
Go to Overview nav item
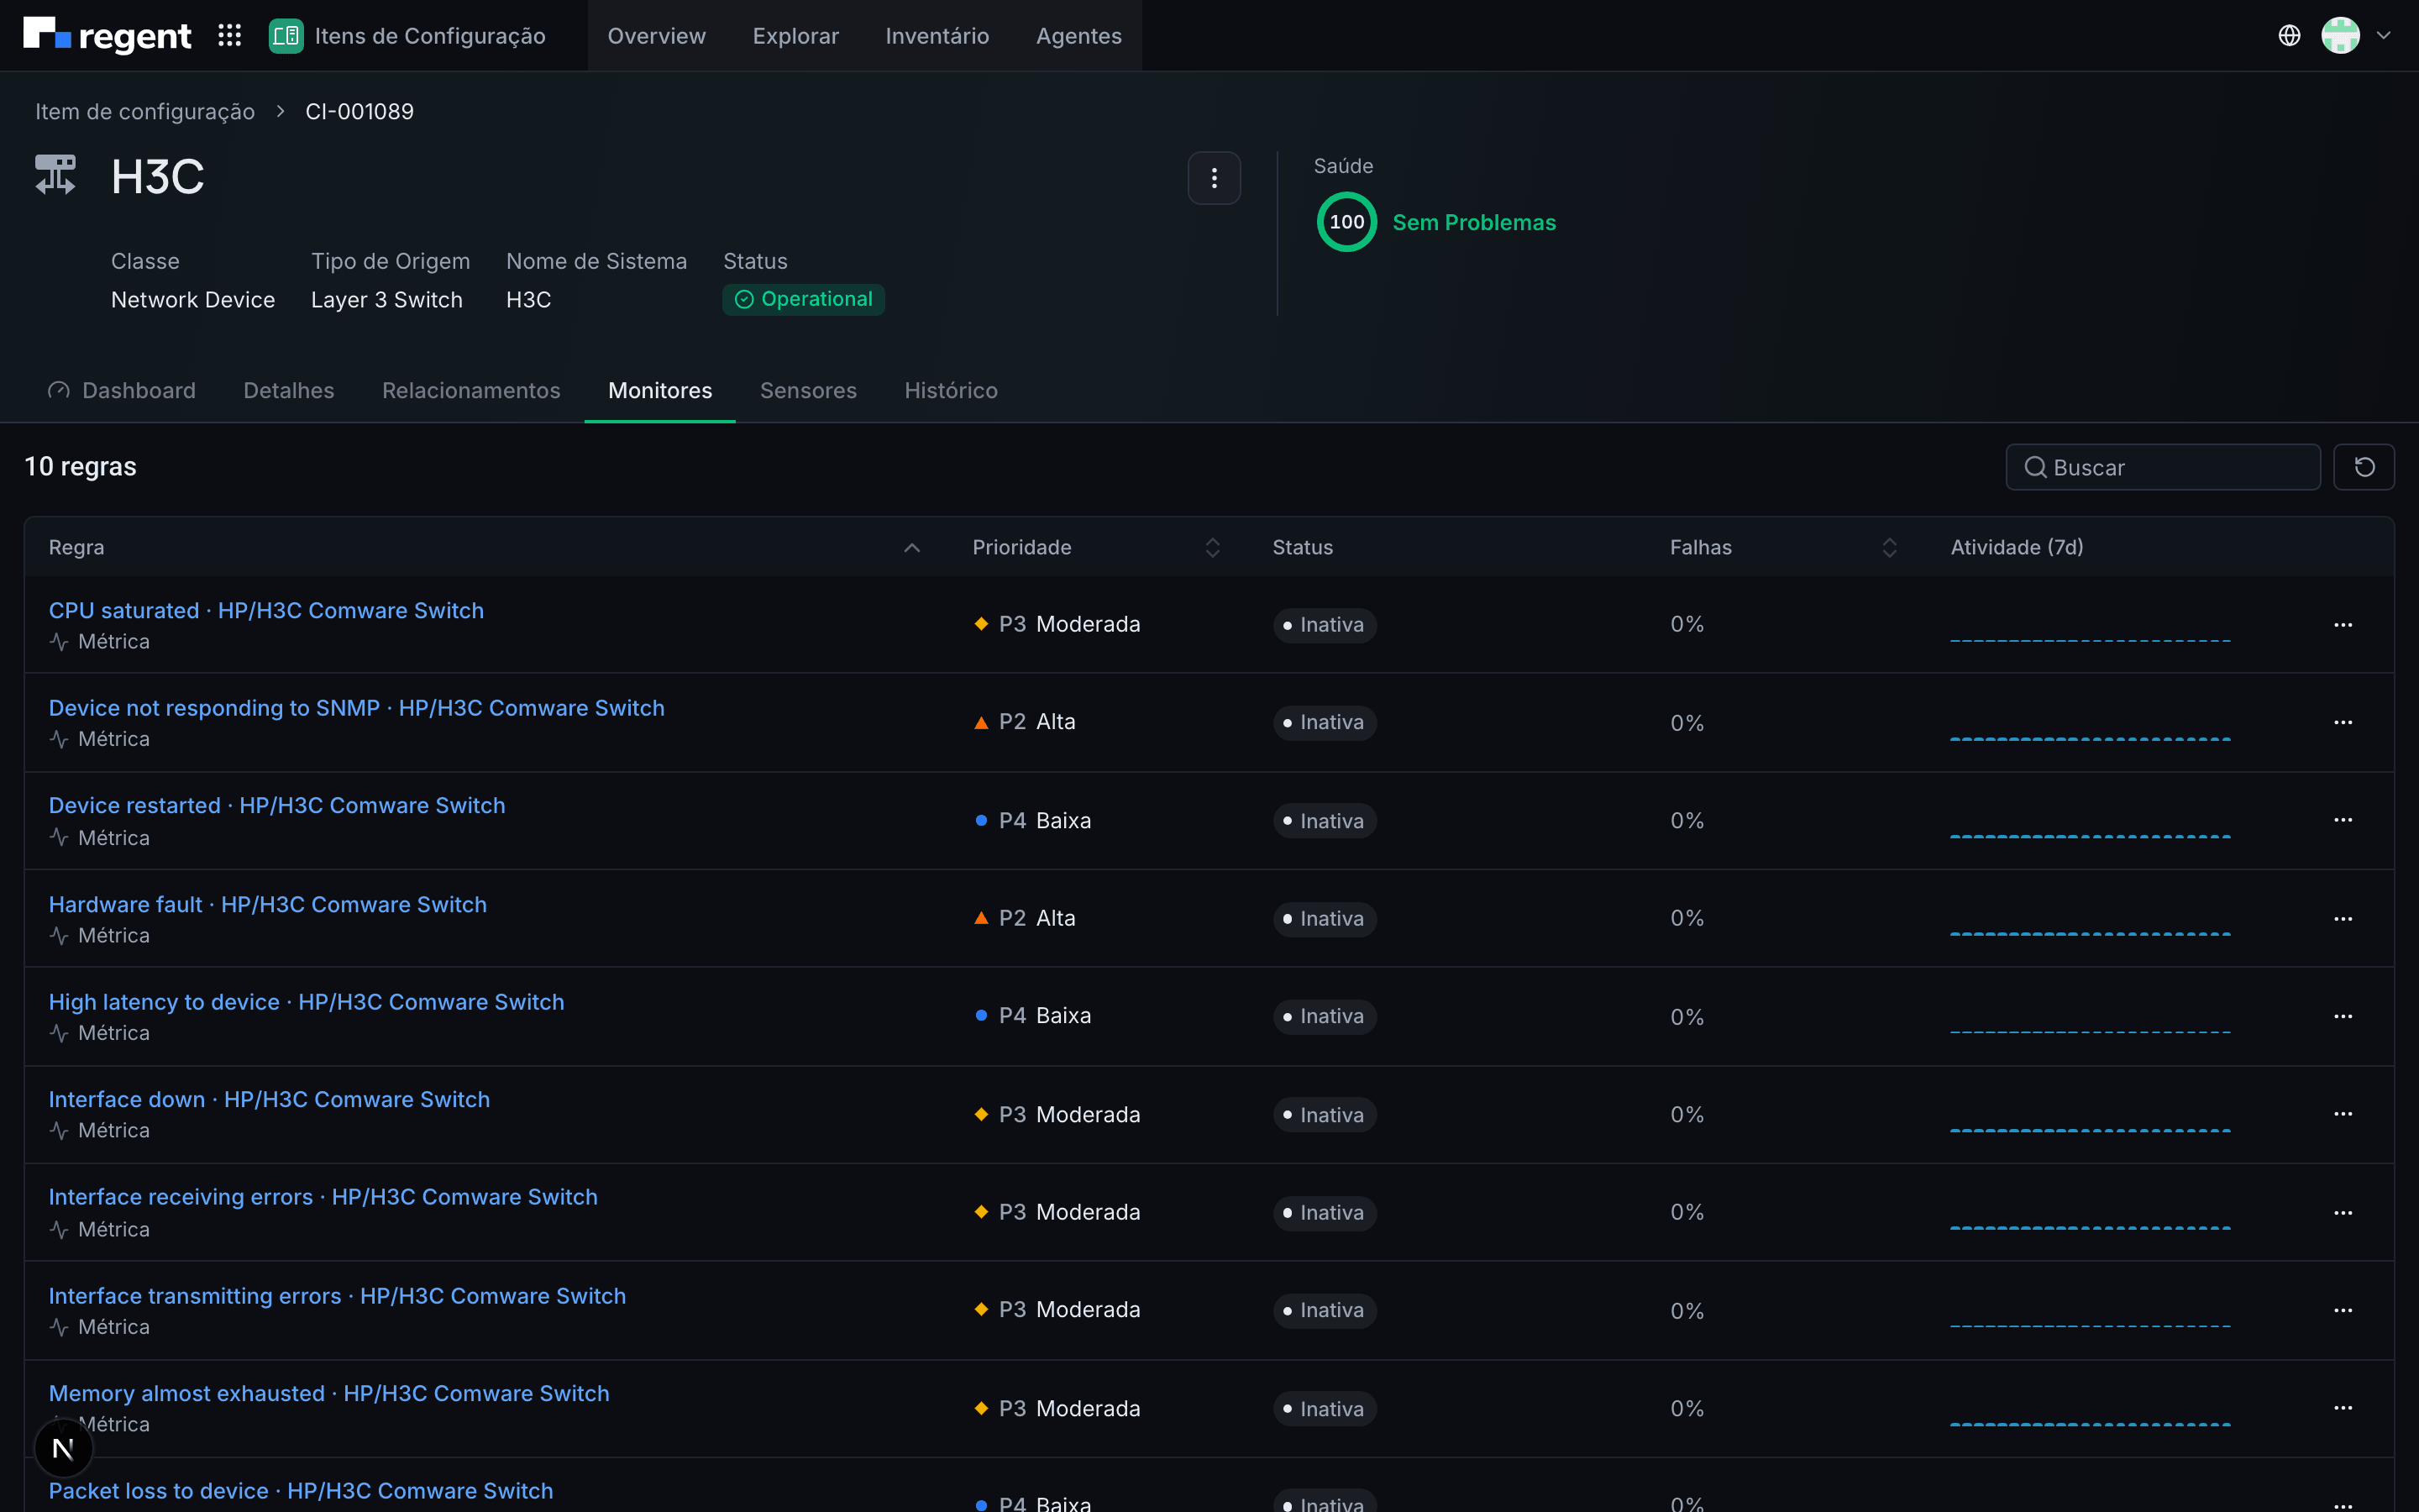point(657,36)
